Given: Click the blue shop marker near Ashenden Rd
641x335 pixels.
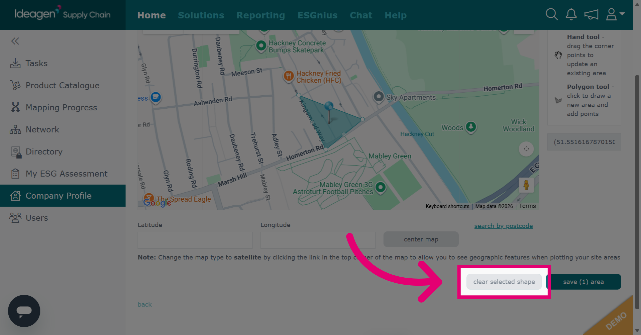Looking at the screenshot, I should [156, 97].
